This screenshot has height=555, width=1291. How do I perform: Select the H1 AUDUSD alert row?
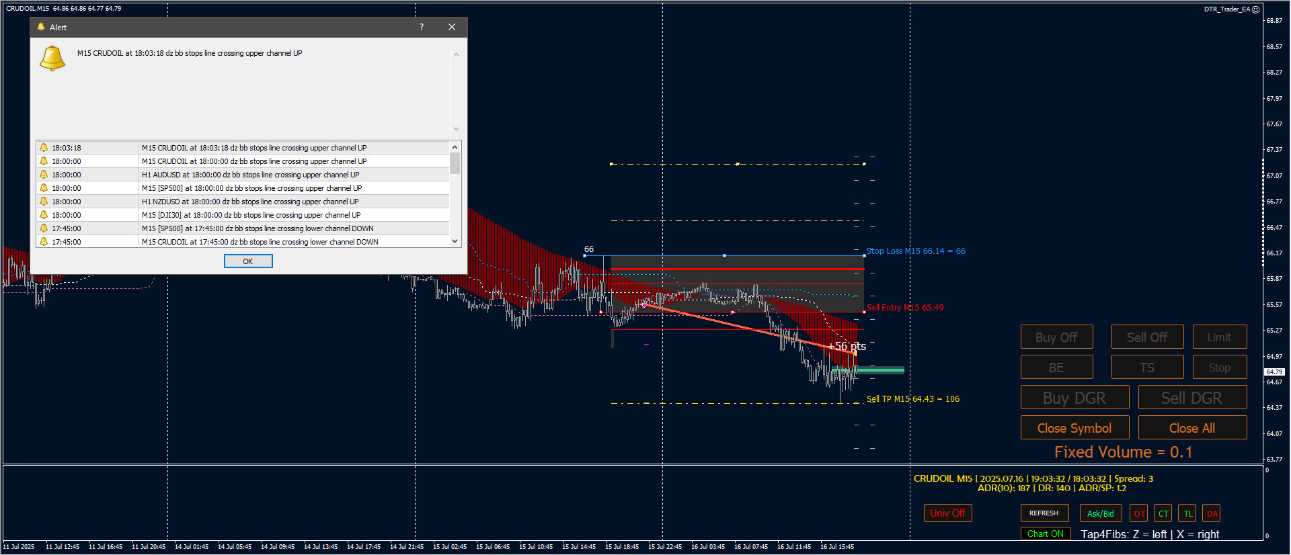[x=243, y=175]
